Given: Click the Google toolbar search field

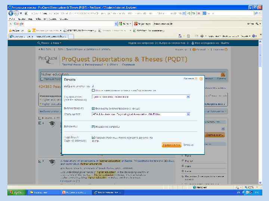Looking at the screenshot, I should (69, 24).
